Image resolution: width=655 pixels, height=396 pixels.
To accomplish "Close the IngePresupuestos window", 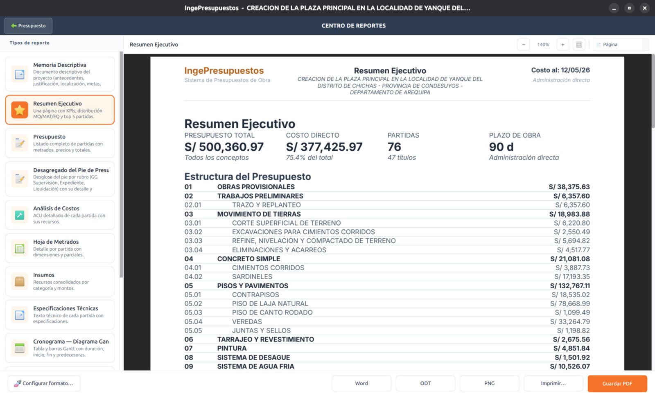I will (x=645, y=8).
